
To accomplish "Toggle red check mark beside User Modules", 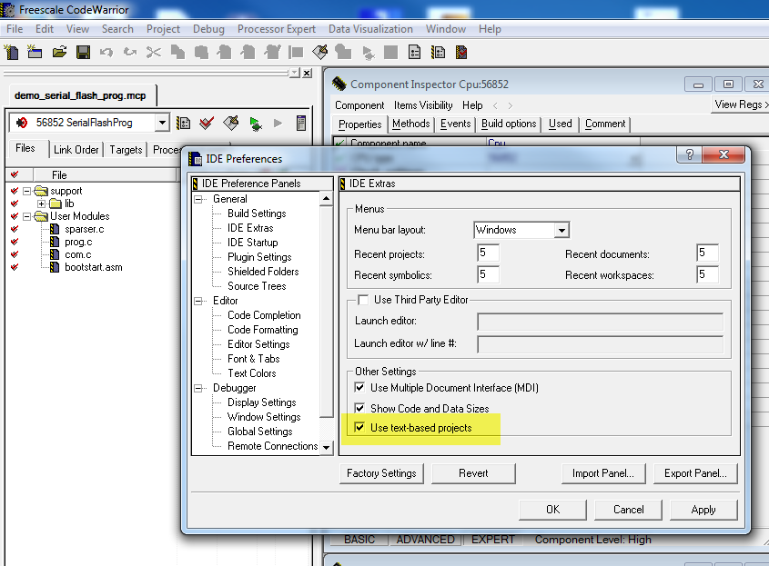I will [x=15, y=216].
